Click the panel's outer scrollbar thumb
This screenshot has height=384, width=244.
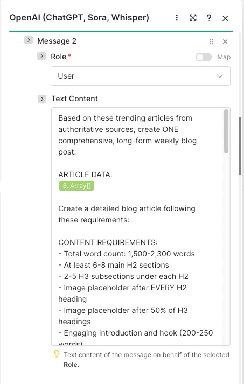[x=240, y=146]
